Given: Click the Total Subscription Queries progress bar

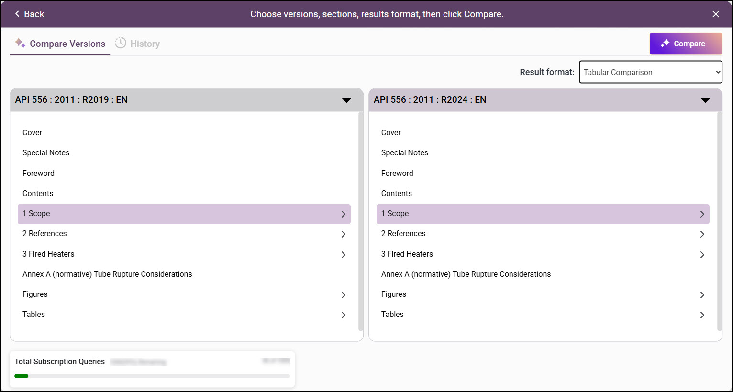Looking at the screenshot, I should [x=152, y=376].
